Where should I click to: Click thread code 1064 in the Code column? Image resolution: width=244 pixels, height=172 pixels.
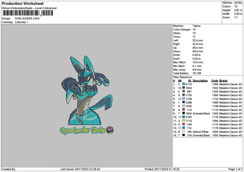click(x=215, y=121)
